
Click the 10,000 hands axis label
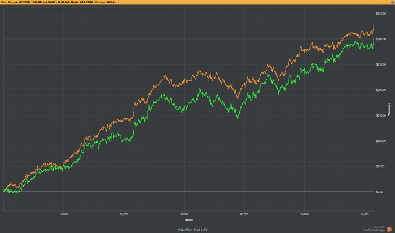tap(63, 214)
